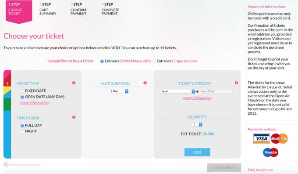Open the quantity selector dropdown
This screenshot has height=174, width=298.
coord(197,124)
